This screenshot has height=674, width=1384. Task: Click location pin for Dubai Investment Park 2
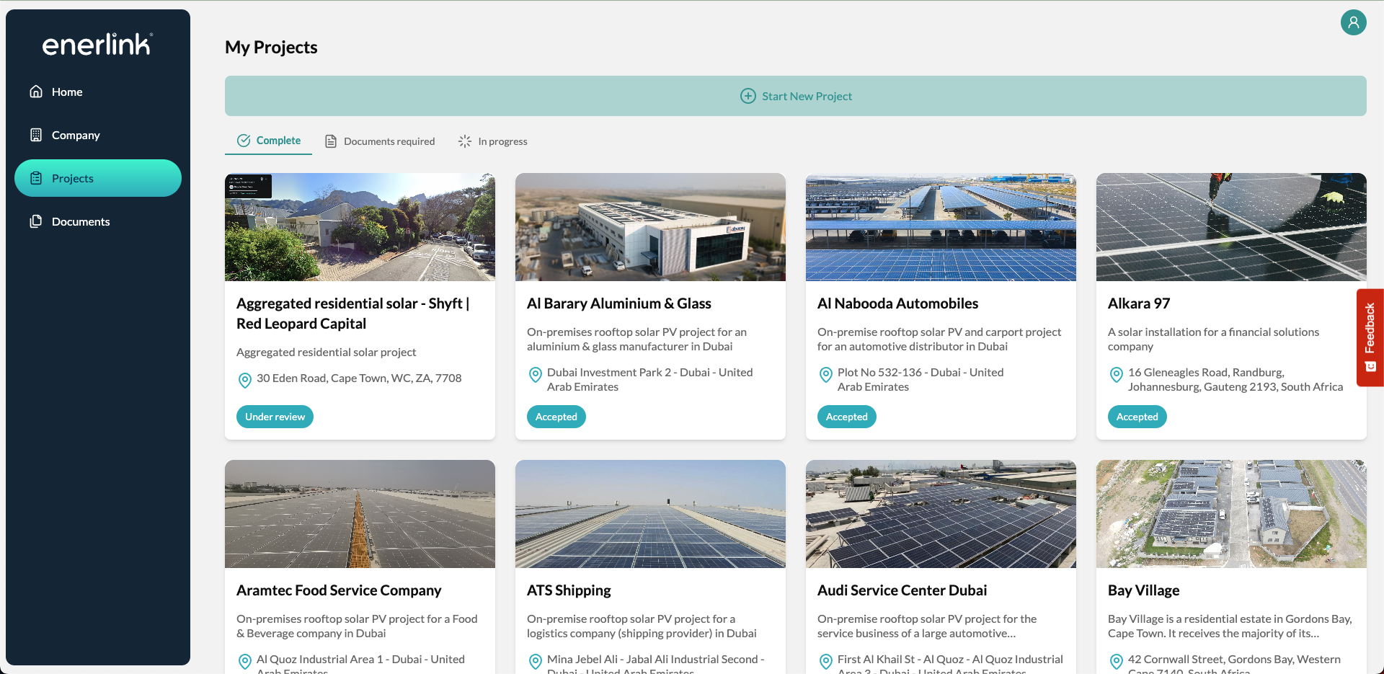point(536,375)
